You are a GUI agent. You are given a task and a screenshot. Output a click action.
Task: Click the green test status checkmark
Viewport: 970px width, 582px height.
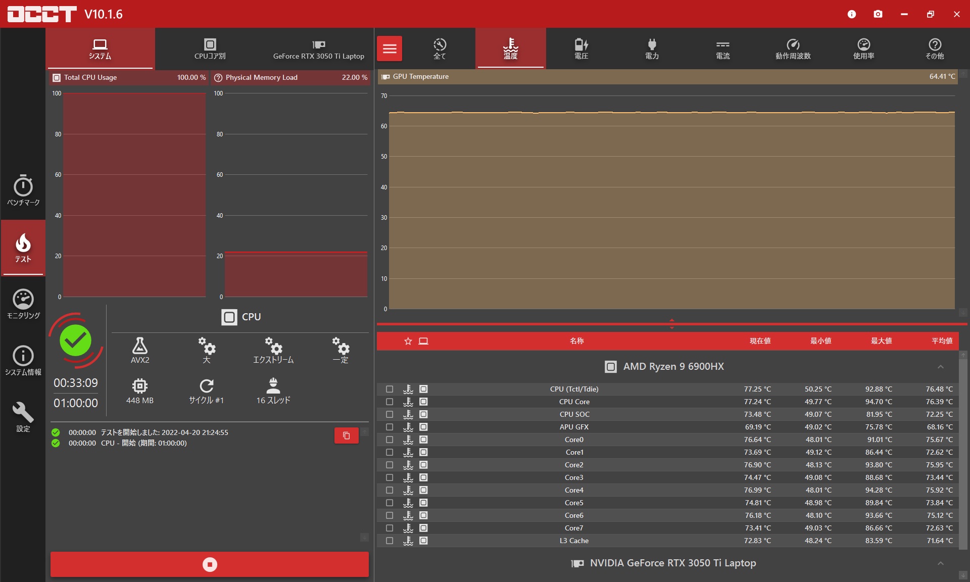pyautogui.click(x=76, y=341)
